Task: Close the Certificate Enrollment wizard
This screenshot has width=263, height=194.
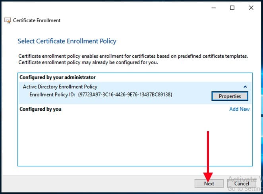Action: pyautogui.click(x=251, y=8)
